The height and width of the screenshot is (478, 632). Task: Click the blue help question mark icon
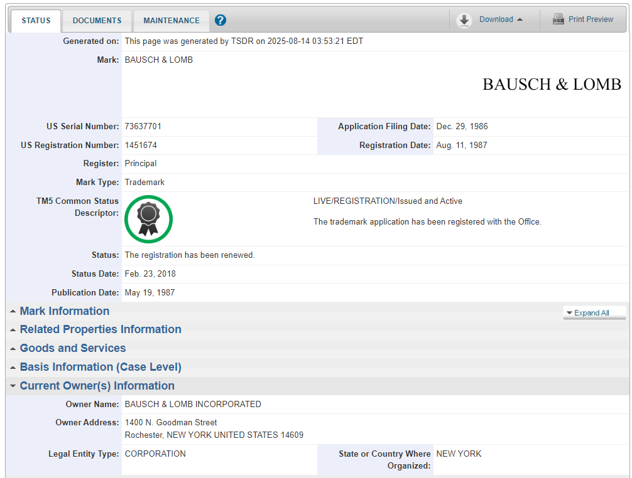point(220,20)
